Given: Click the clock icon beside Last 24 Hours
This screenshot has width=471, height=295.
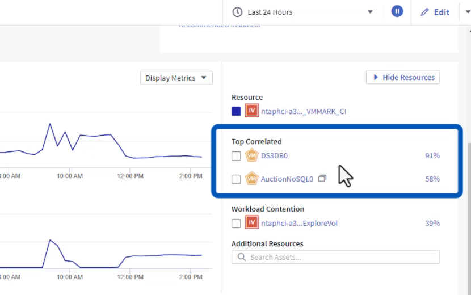Looking at the screenshot, I should (x=237, y=12).
